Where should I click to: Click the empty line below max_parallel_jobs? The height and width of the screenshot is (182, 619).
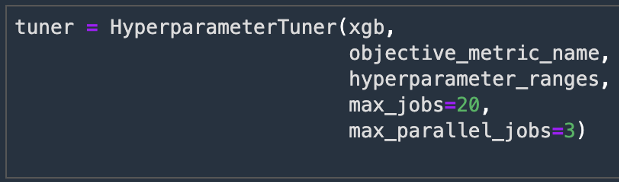(313, 157)
